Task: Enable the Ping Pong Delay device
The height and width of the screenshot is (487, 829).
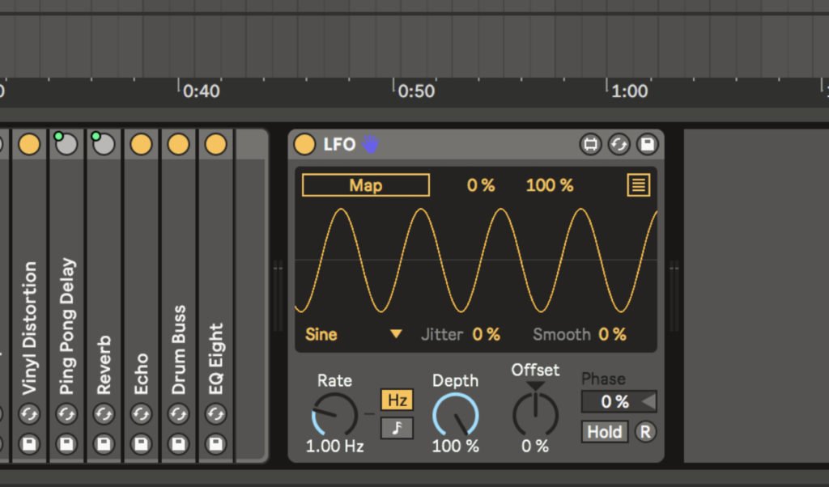Action: [66, 145]
